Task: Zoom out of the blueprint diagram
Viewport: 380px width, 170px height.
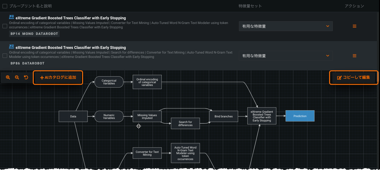Action: 17,78
